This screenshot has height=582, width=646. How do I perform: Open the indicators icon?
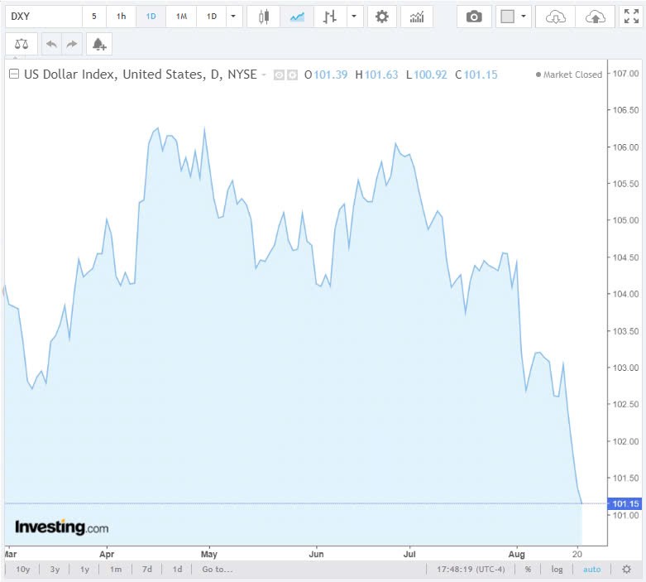tap(417, 17)
